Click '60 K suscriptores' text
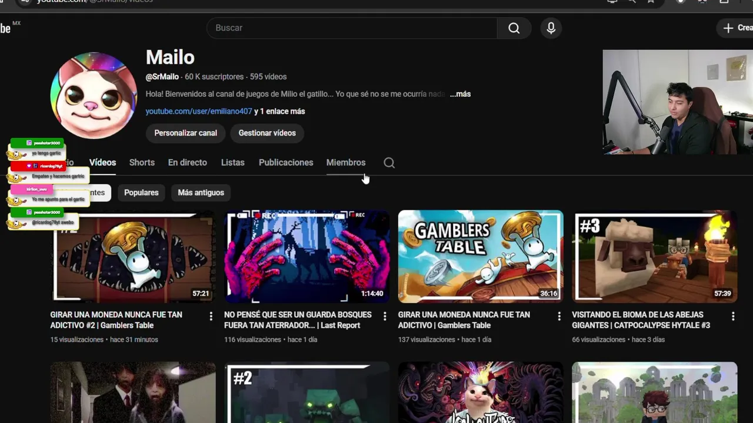The width and height of the screenshot is (753, 423). (x=214, y=77)
